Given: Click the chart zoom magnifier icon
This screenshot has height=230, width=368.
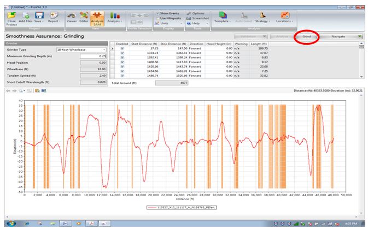Looking at the screenshot, I should [21, 91].
